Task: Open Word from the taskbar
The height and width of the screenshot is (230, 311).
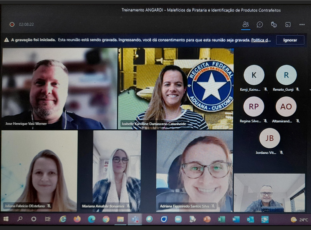Action: click(236, 219)
